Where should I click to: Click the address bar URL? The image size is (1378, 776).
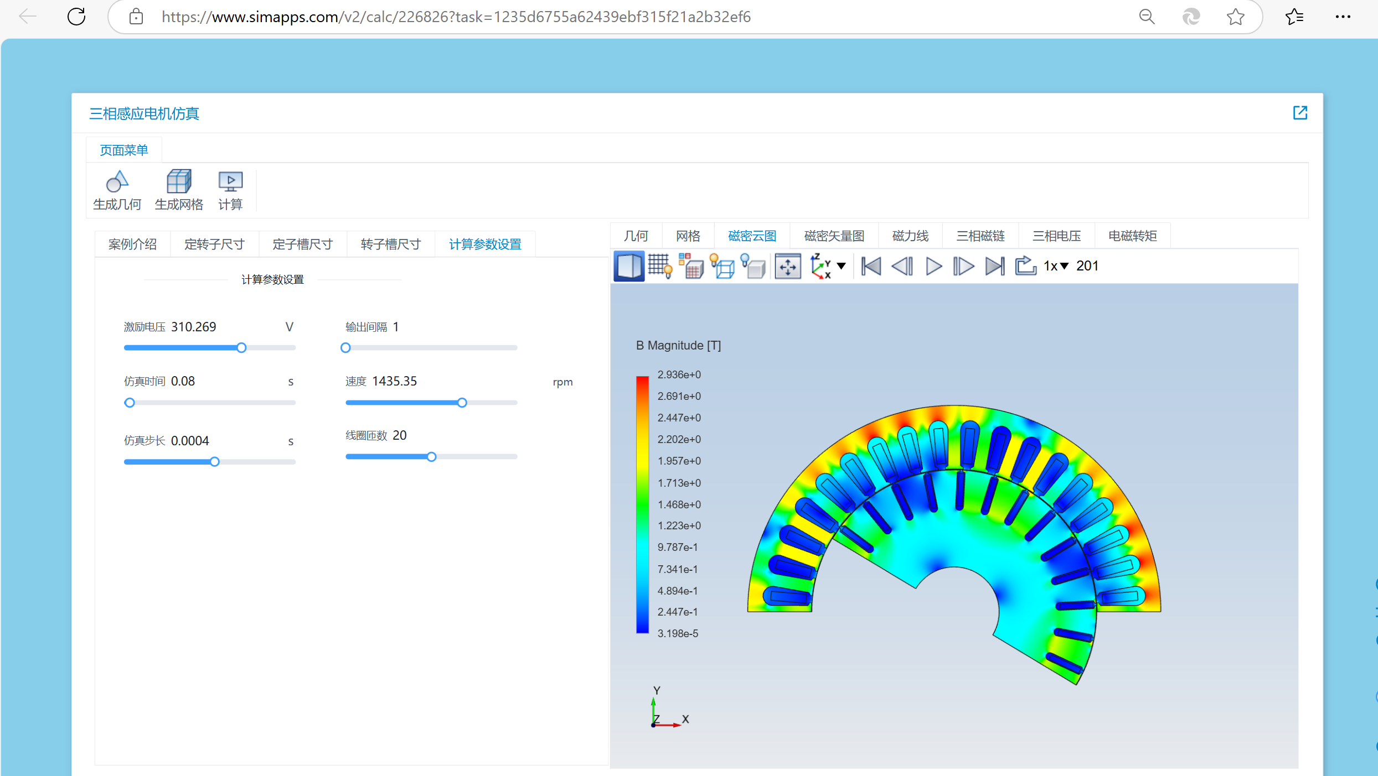pos(456,17)
